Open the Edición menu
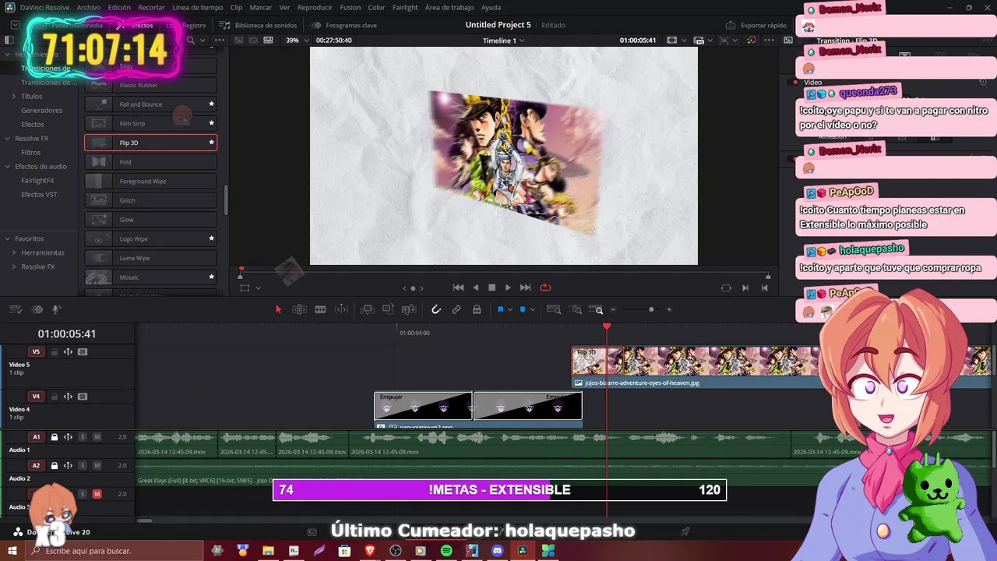The width and height of the screenshot is (997, 561). tap(119, 7)
